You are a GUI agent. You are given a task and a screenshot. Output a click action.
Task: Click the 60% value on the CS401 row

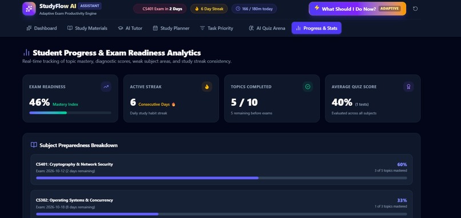[x=402, y=164]
